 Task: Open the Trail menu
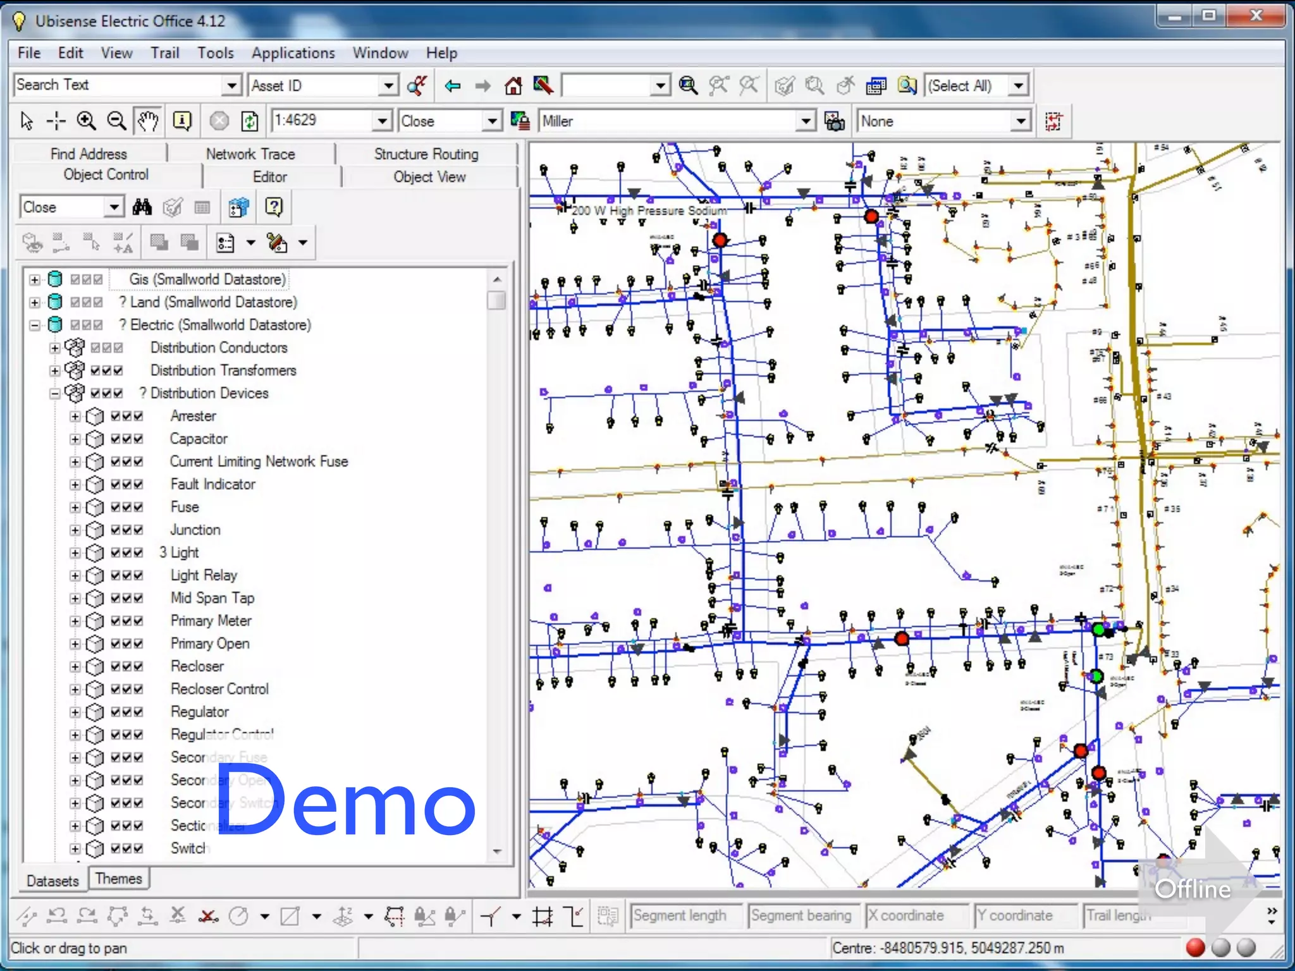click(165, 53)
